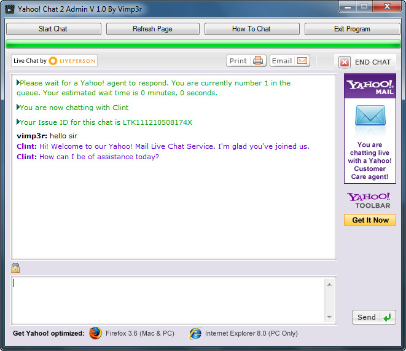Click the Get It Now button
Image resolution: width=406 pixels, height=351 pixels.
click(x=370, y=220)
